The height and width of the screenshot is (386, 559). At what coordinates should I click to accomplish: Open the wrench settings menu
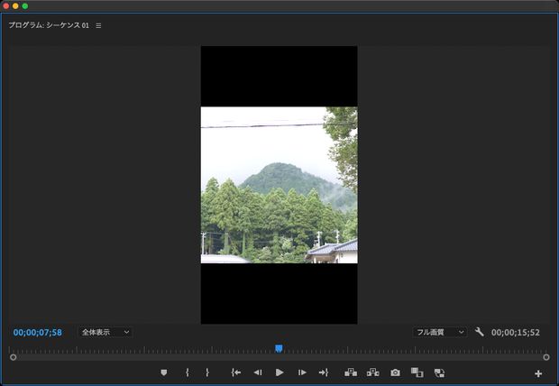479,332
